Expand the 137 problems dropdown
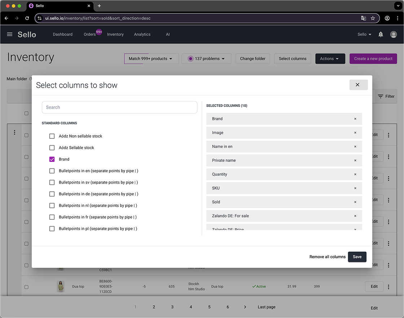The height and width of the screenshot is (318, 404). (206, 59)
